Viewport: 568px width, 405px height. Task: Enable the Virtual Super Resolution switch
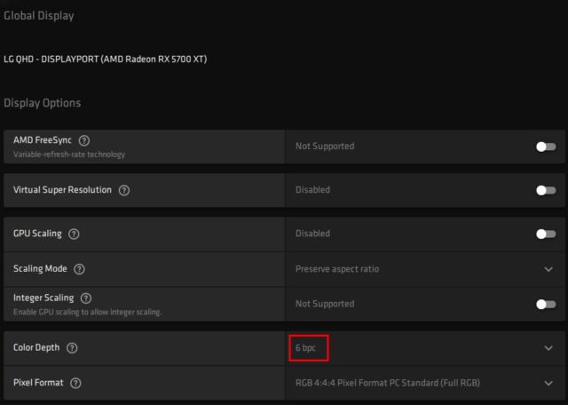coord(546,190)
